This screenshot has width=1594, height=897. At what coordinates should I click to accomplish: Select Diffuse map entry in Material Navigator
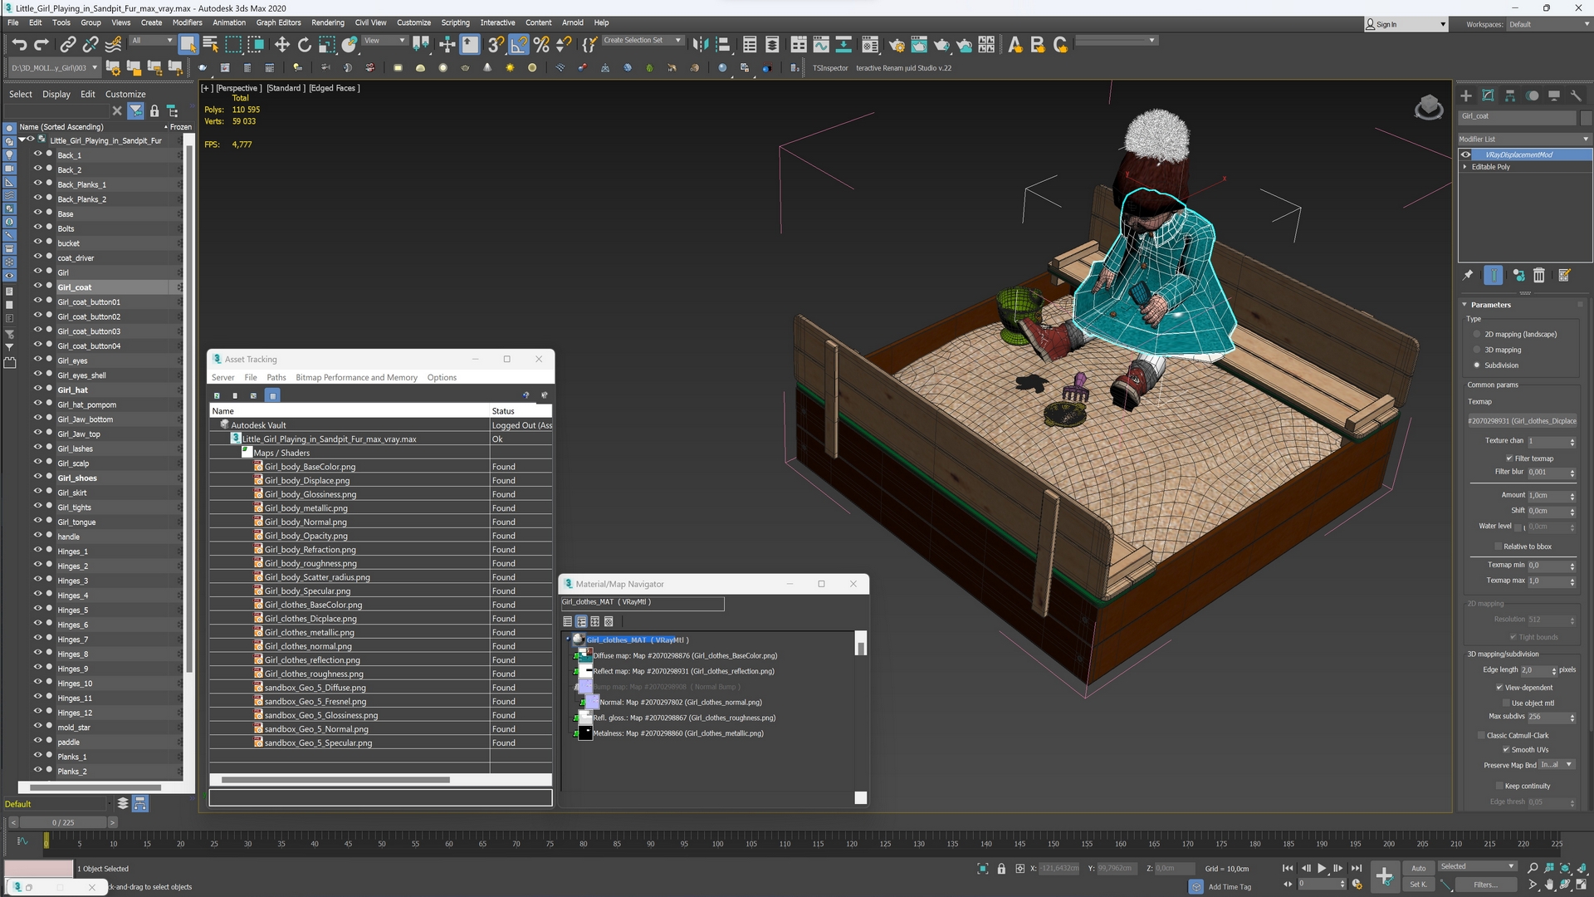pyautogui.click(x=685, y=655)
